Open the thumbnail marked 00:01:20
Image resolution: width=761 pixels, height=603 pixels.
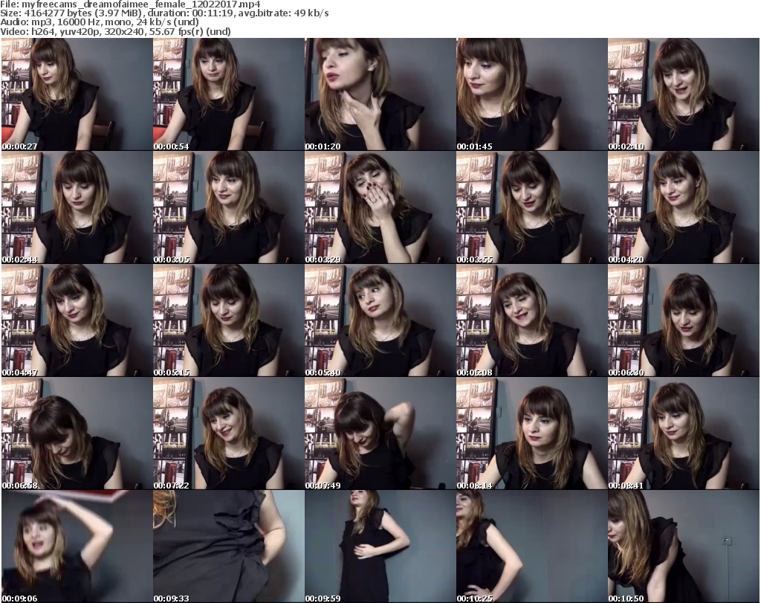[380, 94]
